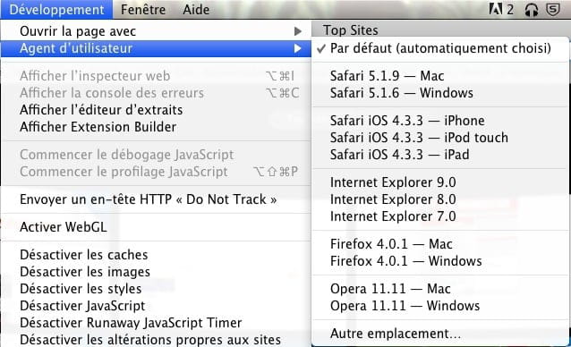Select Firefox 4.0.1 — Mac user agent

[x=440, y=244]
